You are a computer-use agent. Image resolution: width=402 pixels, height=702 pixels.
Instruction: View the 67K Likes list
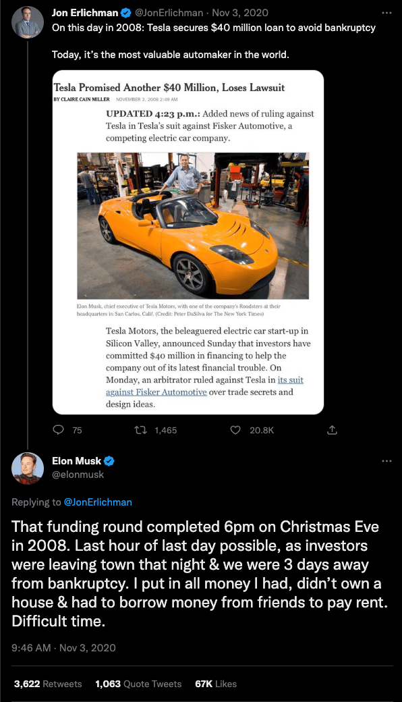click(216, 684)
